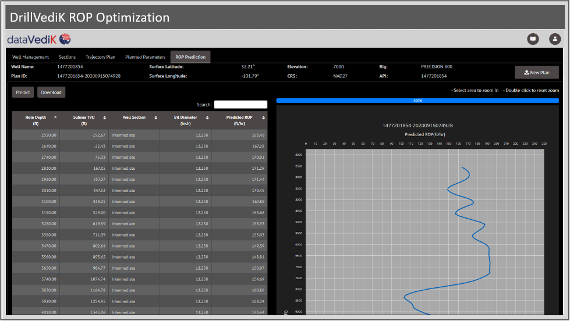Click Subsea TVD value -192.67
The height and width of the screenshot is (321, 570).
point(98,135)
